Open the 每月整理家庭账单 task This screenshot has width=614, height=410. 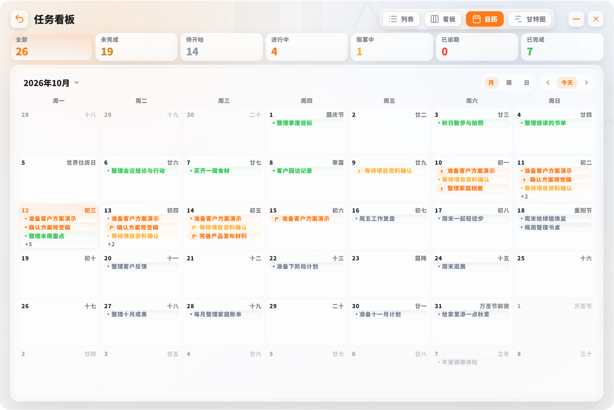(x=224, y=314)
